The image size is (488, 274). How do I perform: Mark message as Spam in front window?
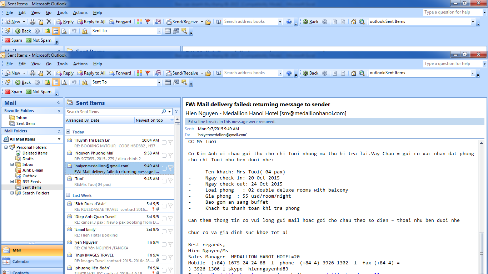pyautogui.click(x=13, y=92)
